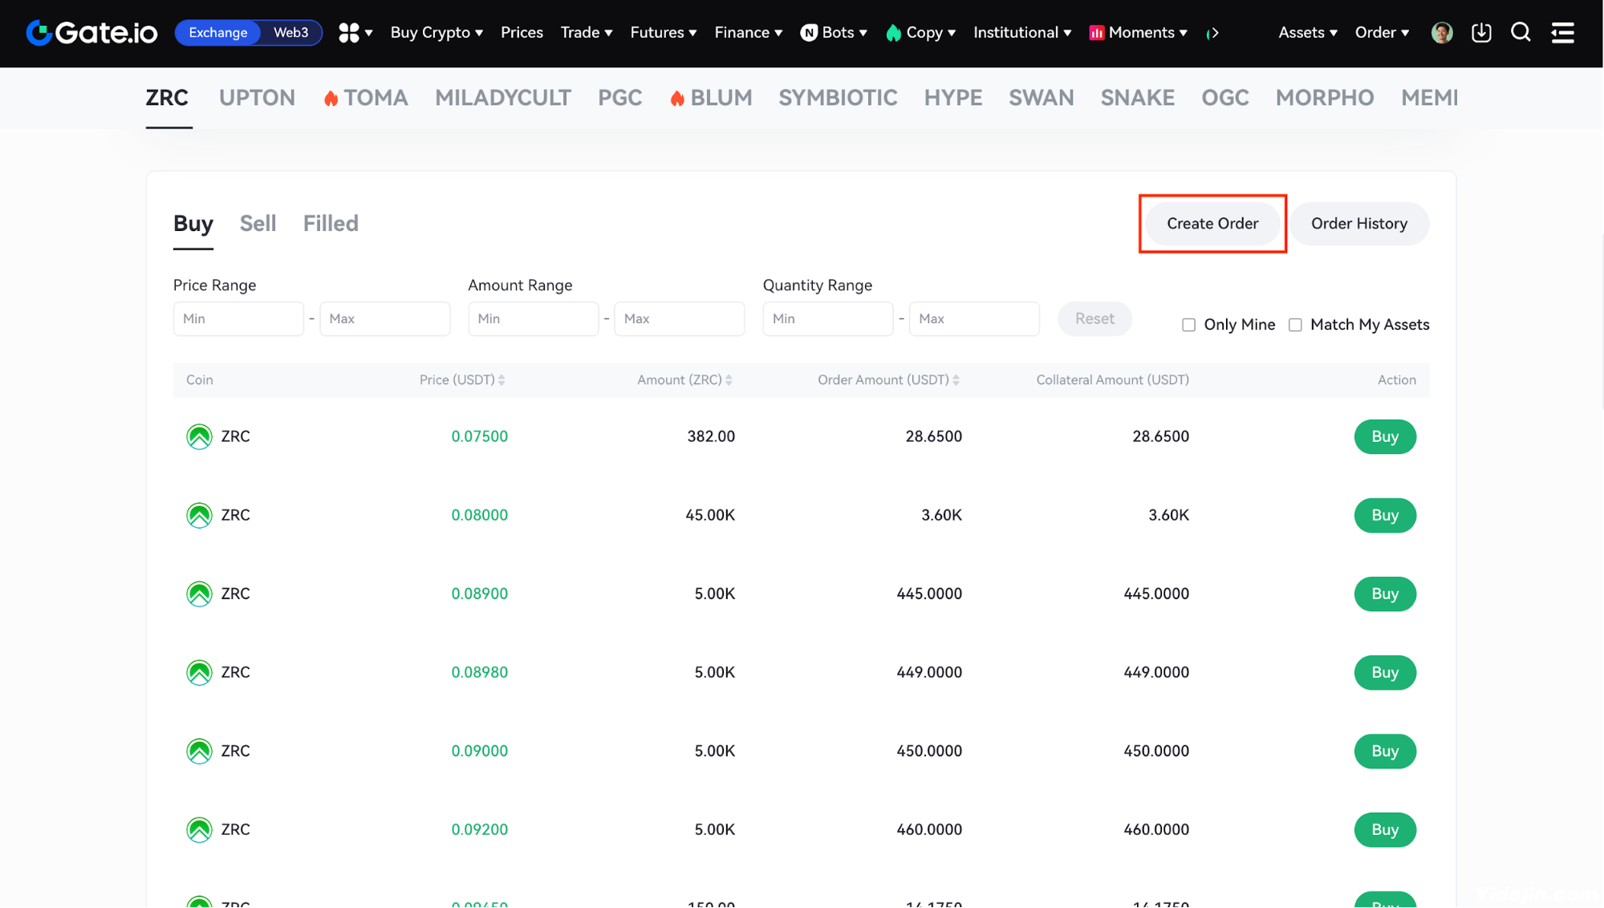1604x908 pixels.
Task: Click Quantity Range Max input
Action: [x=974, y=318]
